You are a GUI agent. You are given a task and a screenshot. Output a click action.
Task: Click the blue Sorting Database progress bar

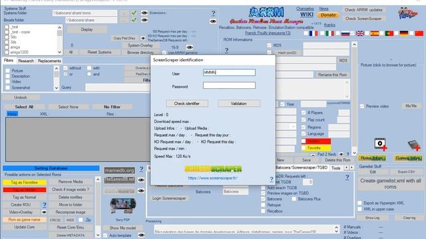(51, 168)
